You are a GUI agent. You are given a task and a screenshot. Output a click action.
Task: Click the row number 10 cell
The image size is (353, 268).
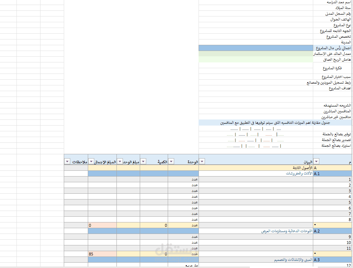tap(332, 242)
